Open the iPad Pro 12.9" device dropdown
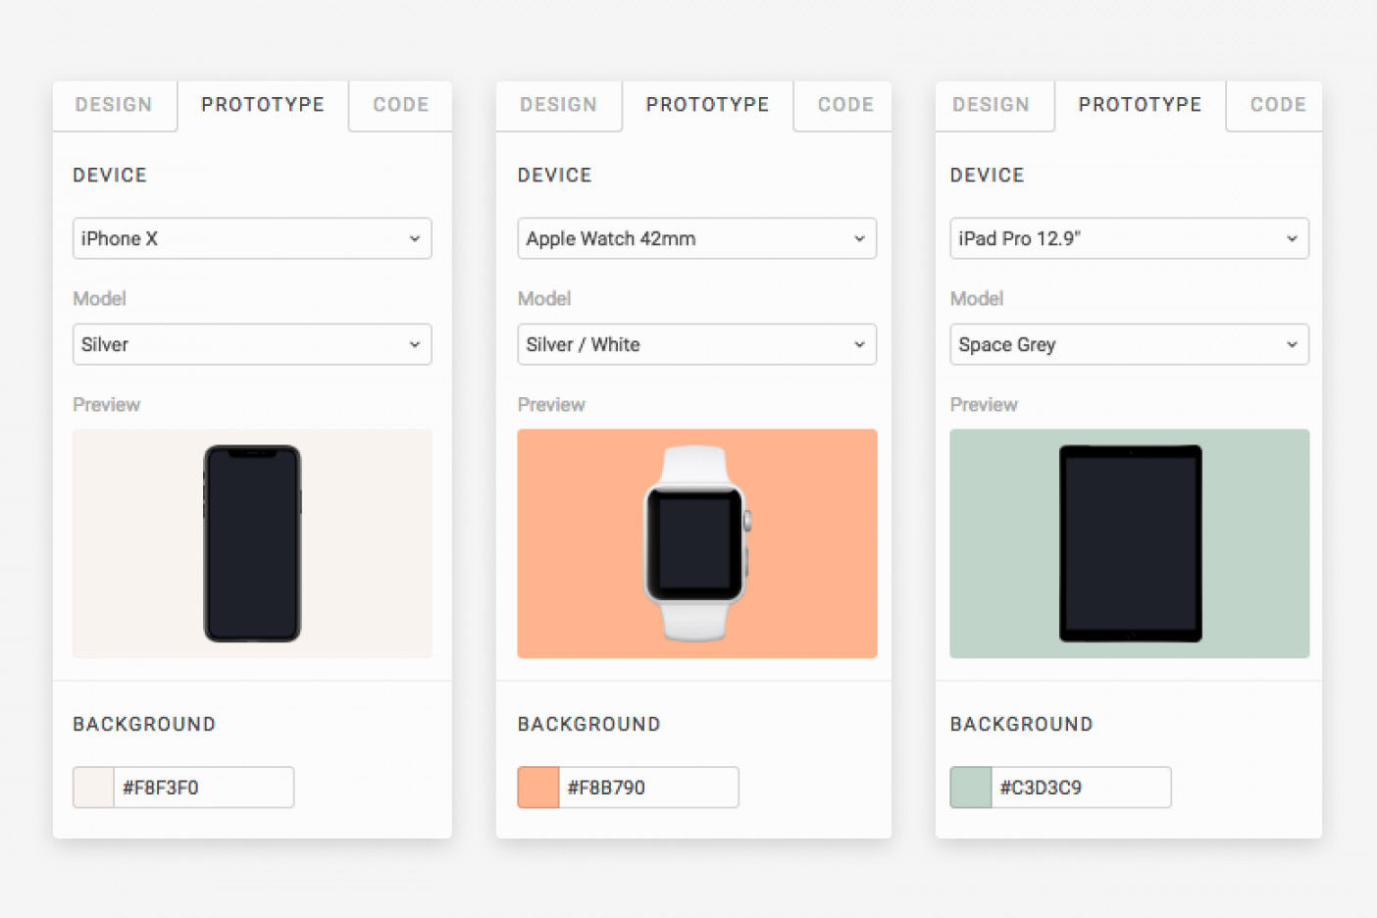The image size is (1377, 918). pyautogui.click(x=1130, y=238)
